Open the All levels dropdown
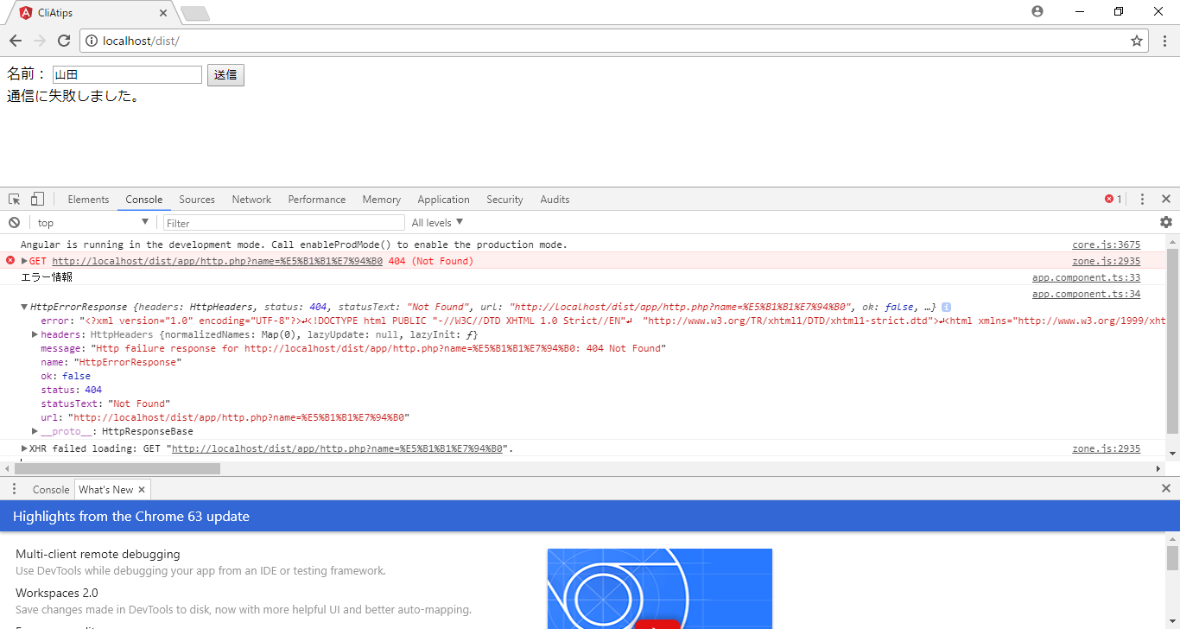 (x=437, y=222)
